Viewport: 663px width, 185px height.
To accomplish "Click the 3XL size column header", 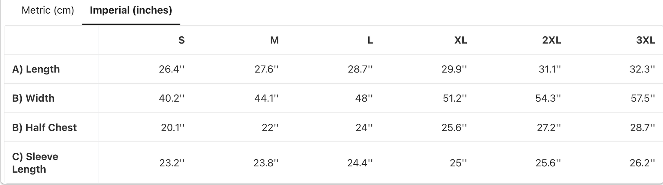I will [x=646, y=40].
